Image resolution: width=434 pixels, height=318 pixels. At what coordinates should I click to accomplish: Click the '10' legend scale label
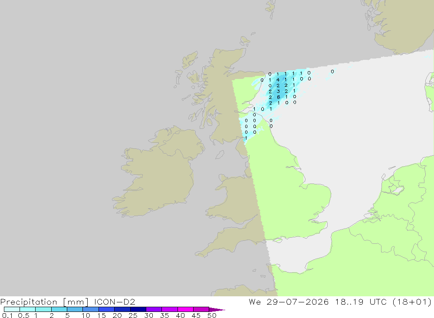click(x=86, y=315)
